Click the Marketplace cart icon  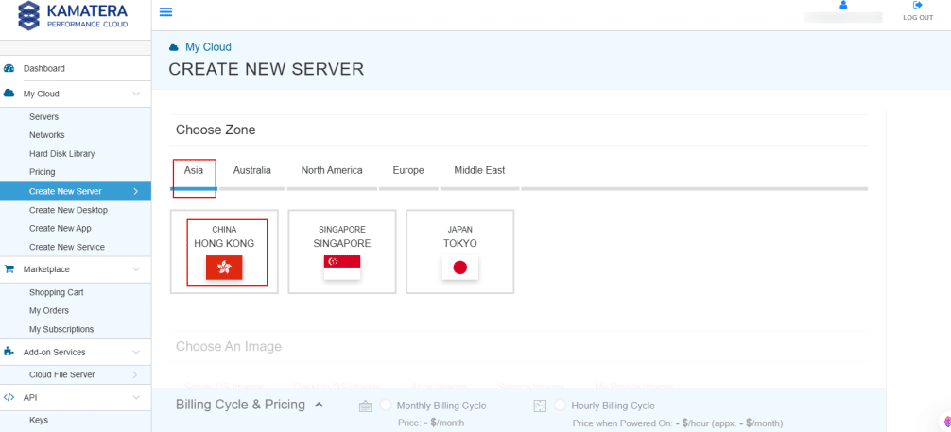[x=9, y=268]
